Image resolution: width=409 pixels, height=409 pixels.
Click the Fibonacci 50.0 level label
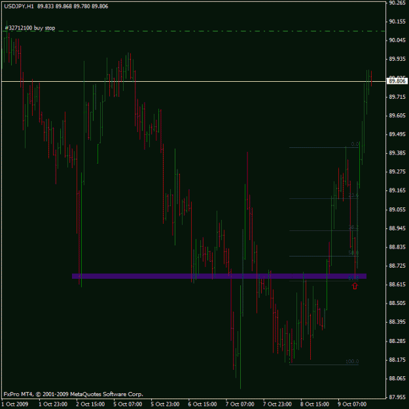coord(353,253)
